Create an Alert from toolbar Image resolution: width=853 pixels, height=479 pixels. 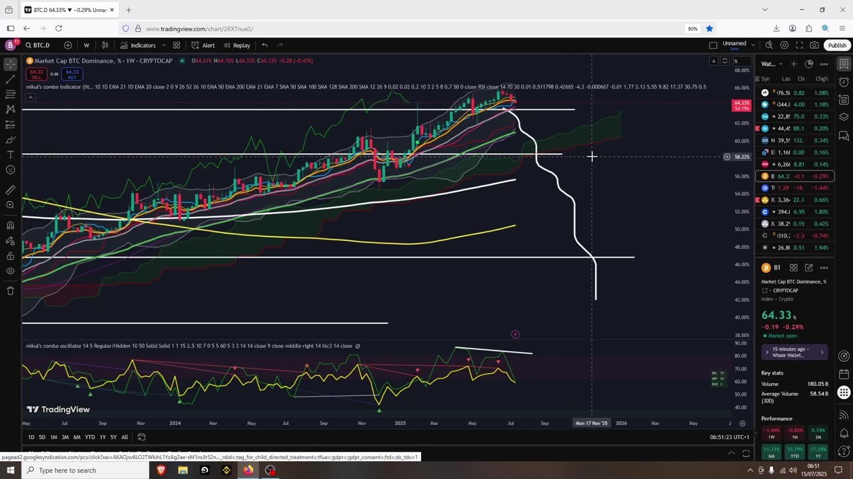point(203,45)
